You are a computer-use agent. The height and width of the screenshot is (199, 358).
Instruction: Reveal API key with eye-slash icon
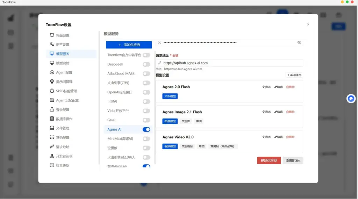299,43
